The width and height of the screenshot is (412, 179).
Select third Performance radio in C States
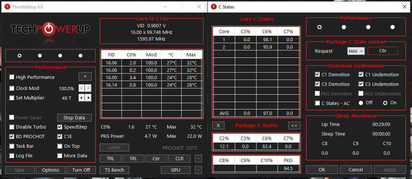point(368,27)
